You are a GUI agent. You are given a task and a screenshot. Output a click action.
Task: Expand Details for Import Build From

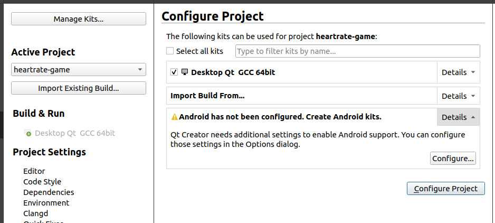[x=459, y=96]
